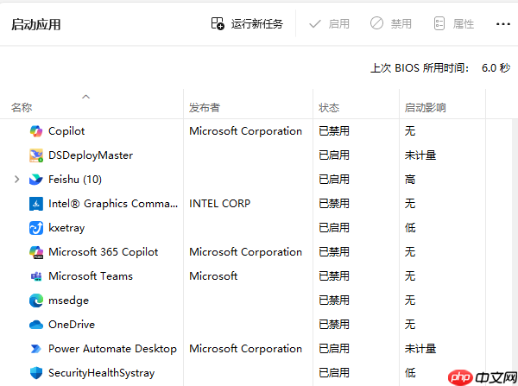518x386 pixels.
Task: Select the Microsoft Teams row name
Action: pyautogui.click(x=91, y=276)
